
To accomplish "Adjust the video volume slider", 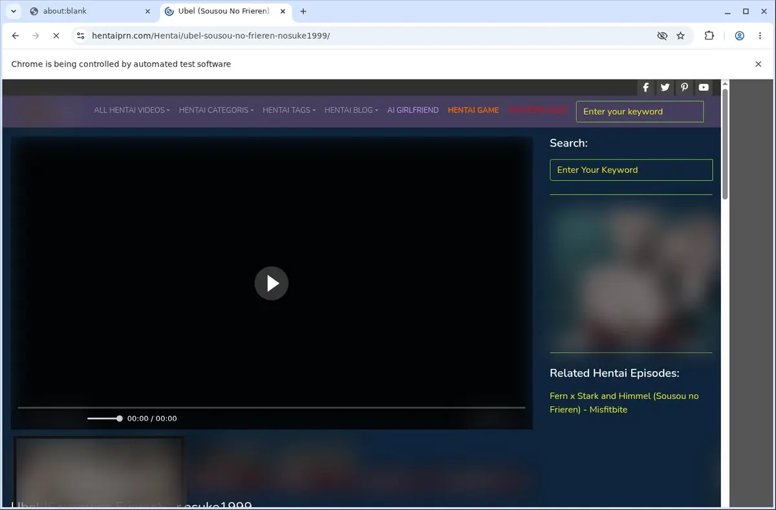I will (x=105, y=418).
